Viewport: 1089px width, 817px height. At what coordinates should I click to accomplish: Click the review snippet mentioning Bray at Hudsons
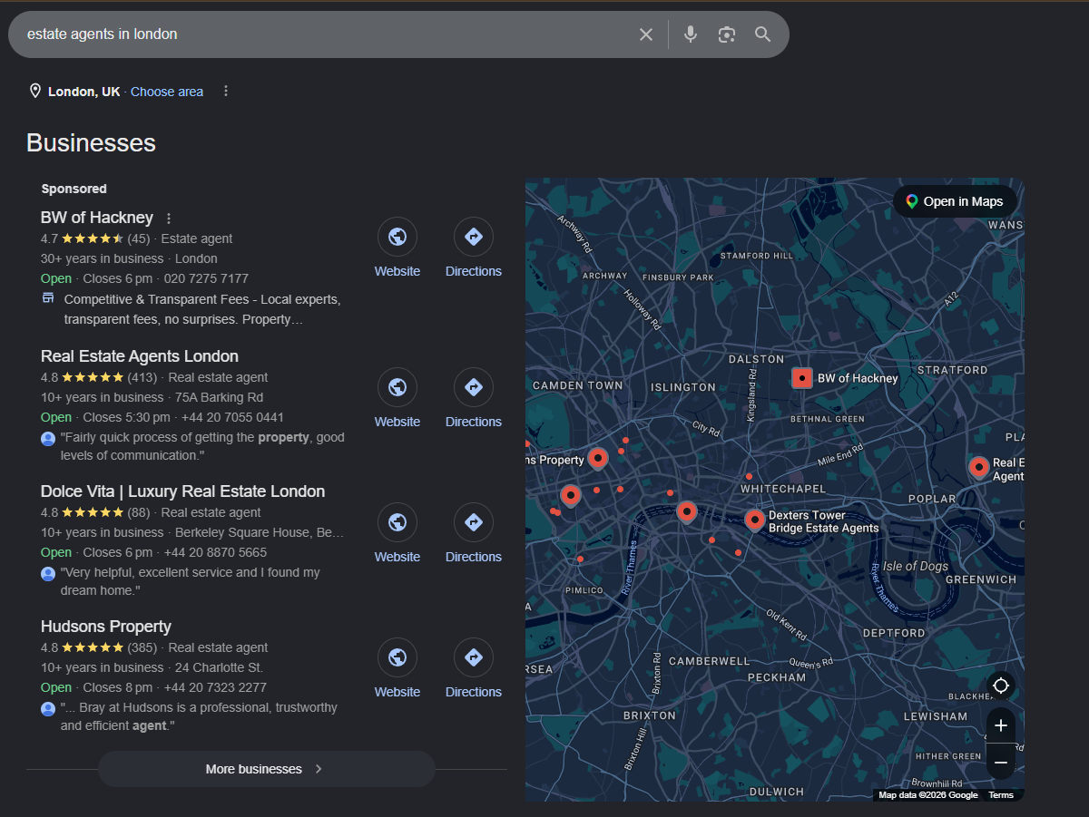pos(199,716)
